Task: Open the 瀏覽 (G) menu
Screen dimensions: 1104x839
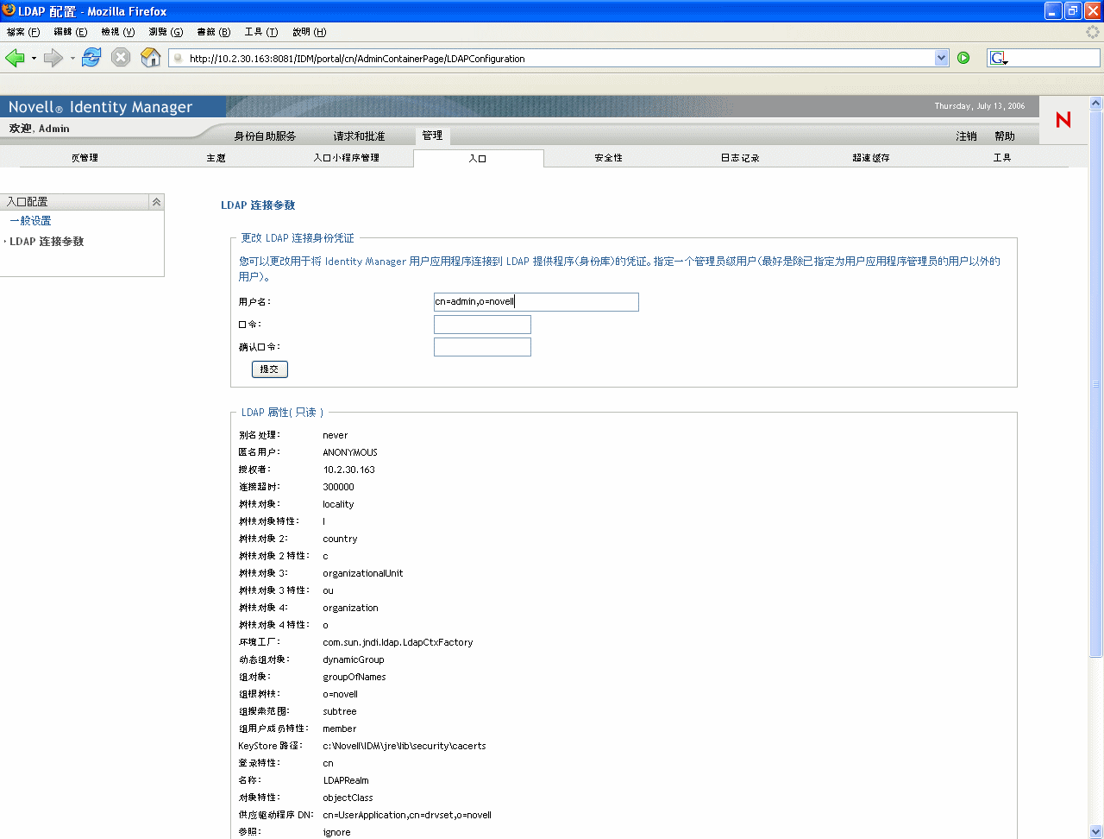Action: (x=166, y=32)
